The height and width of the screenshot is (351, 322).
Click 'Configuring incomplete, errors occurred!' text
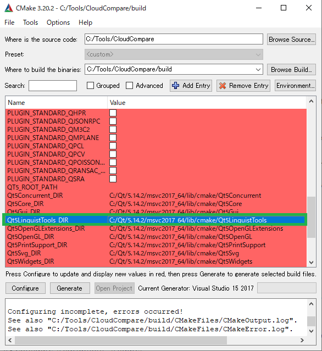[x=96, y=311]
